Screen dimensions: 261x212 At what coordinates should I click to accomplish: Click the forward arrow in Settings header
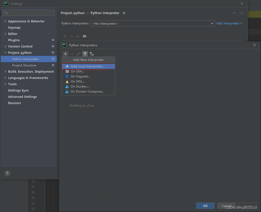[241, 13]
